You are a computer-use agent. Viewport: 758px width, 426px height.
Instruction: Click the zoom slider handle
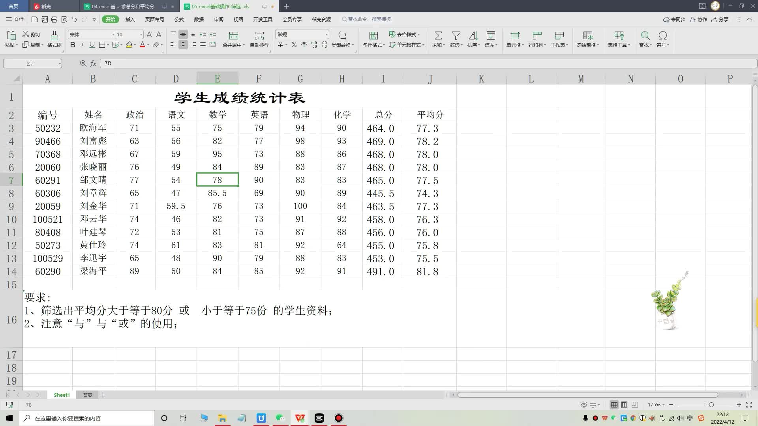[711, 405]
